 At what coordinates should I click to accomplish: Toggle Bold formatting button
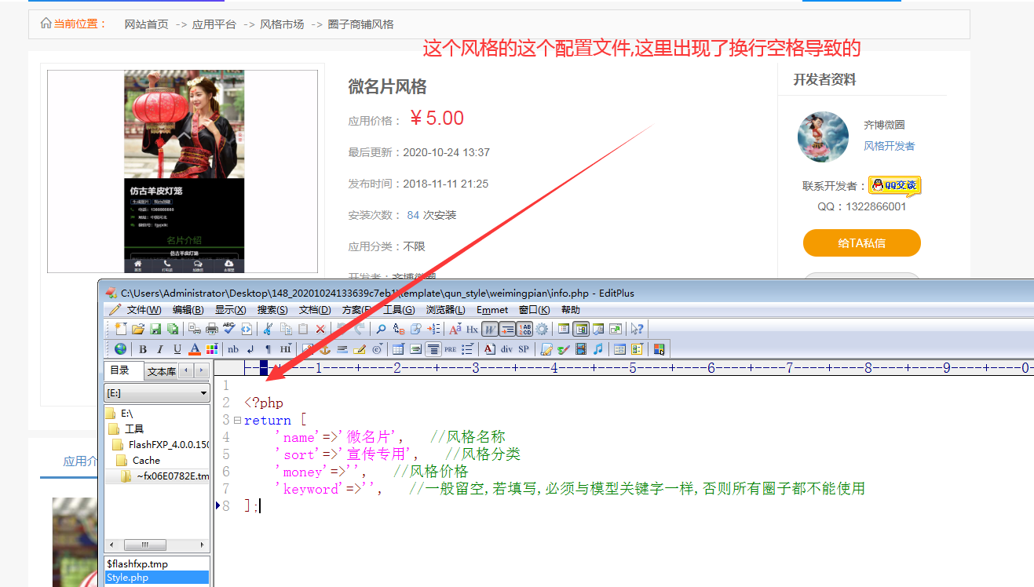[143, 349]
